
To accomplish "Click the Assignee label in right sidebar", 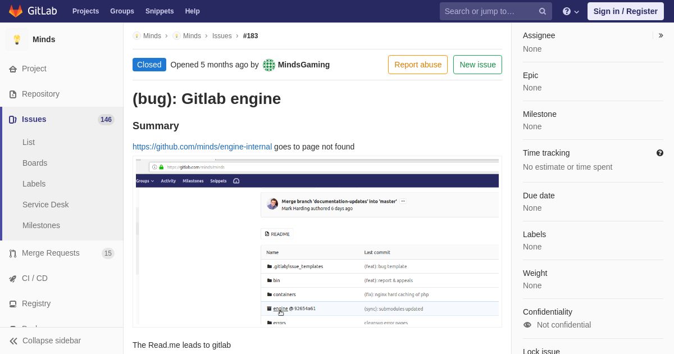I will [x=539, y=35].
